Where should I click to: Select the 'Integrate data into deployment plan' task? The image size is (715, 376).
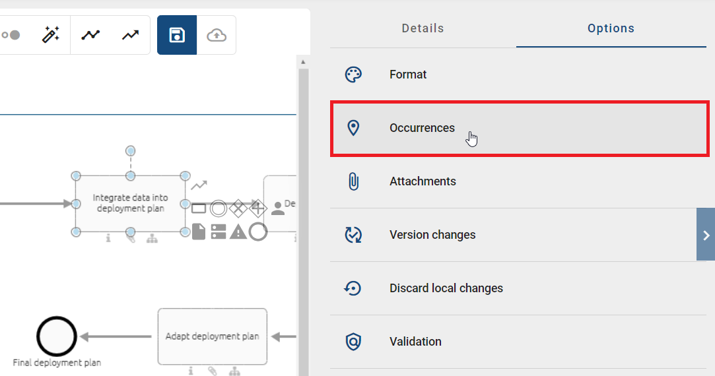pyautogui.click(x=131, y=203)
